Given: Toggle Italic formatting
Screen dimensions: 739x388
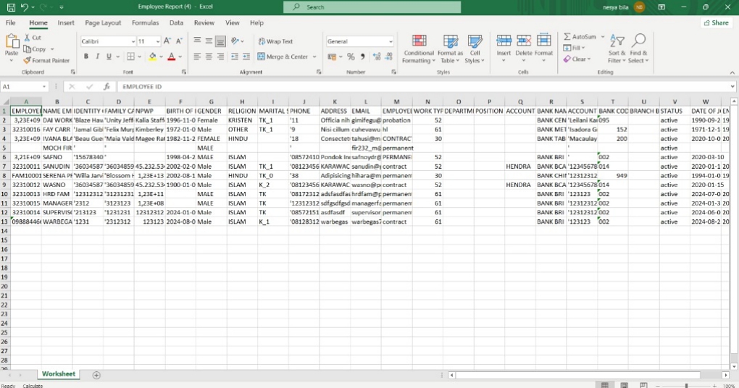Looking at the screenshot, I should click(98, 56).
